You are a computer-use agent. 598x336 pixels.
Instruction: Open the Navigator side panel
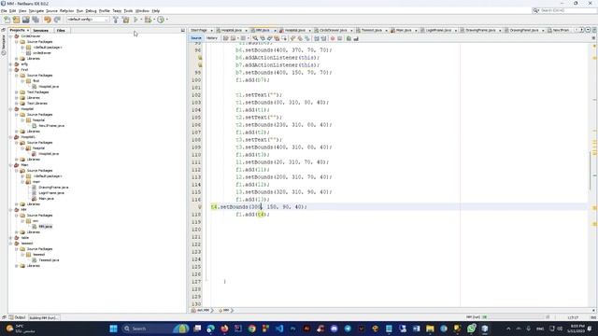[4, 45]
